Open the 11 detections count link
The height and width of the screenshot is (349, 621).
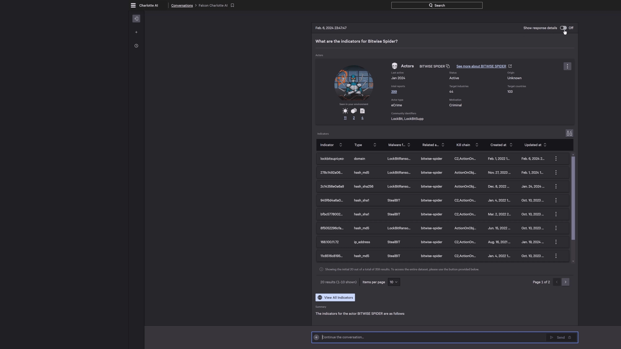345,118
